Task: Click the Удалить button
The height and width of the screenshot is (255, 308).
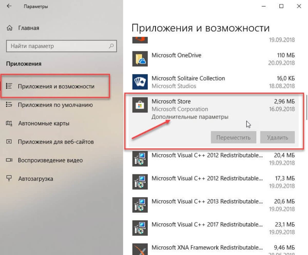Action: (277, 138)
